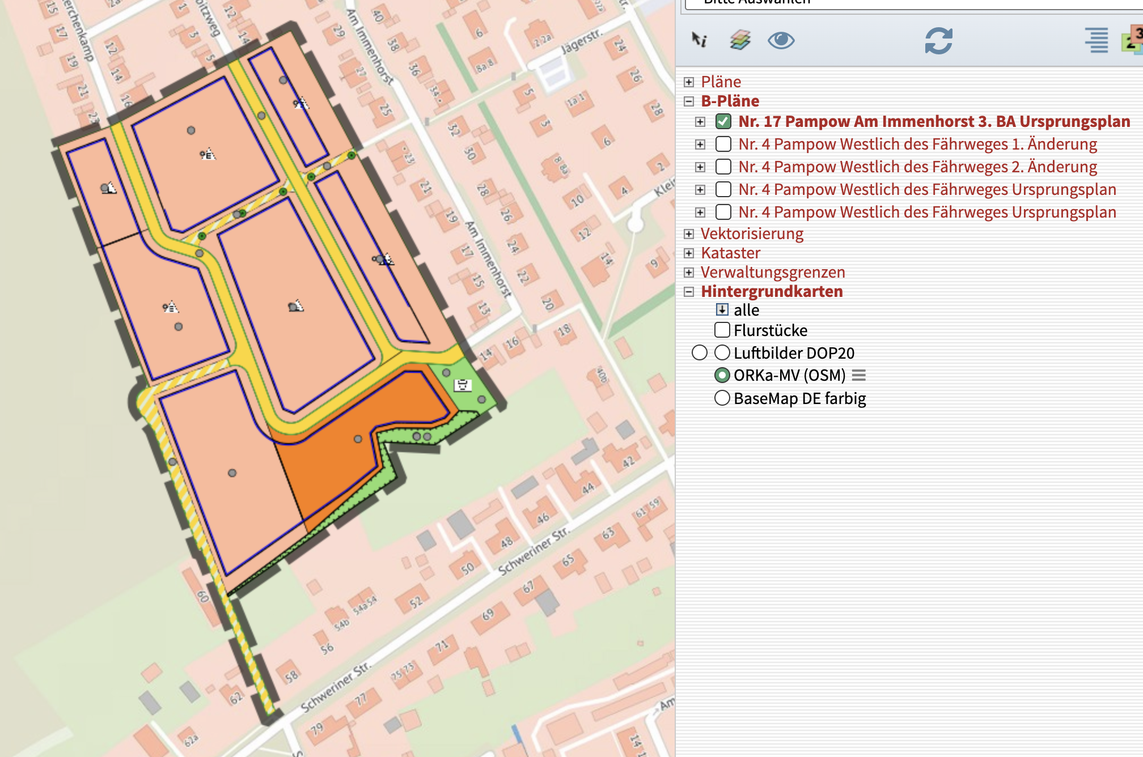
Task: Click the eye visibility icon in toolbar
Action: tap(781, 40)
